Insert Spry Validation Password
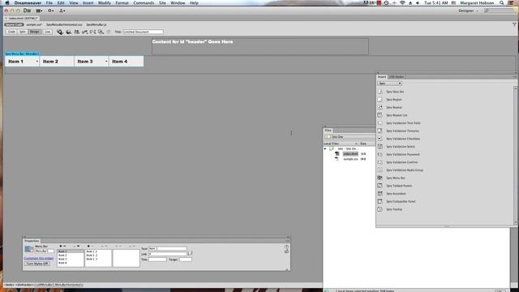 pyautogui.click(x=403, y=155)
